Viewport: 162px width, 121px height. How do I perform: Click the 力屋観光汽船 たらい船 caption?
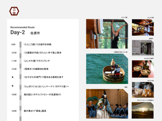120,52
